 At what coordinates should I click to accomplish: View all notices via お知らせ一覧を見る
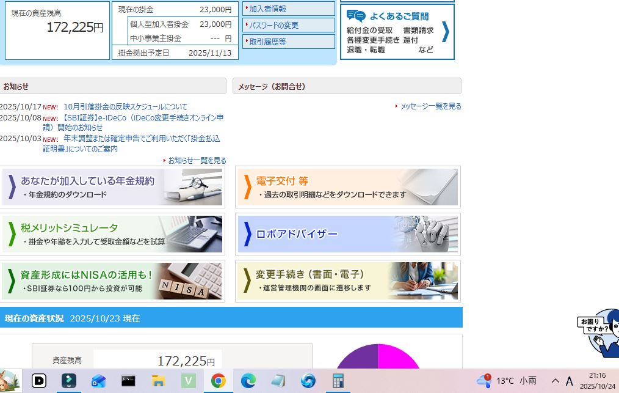click(x=197, y=160)
